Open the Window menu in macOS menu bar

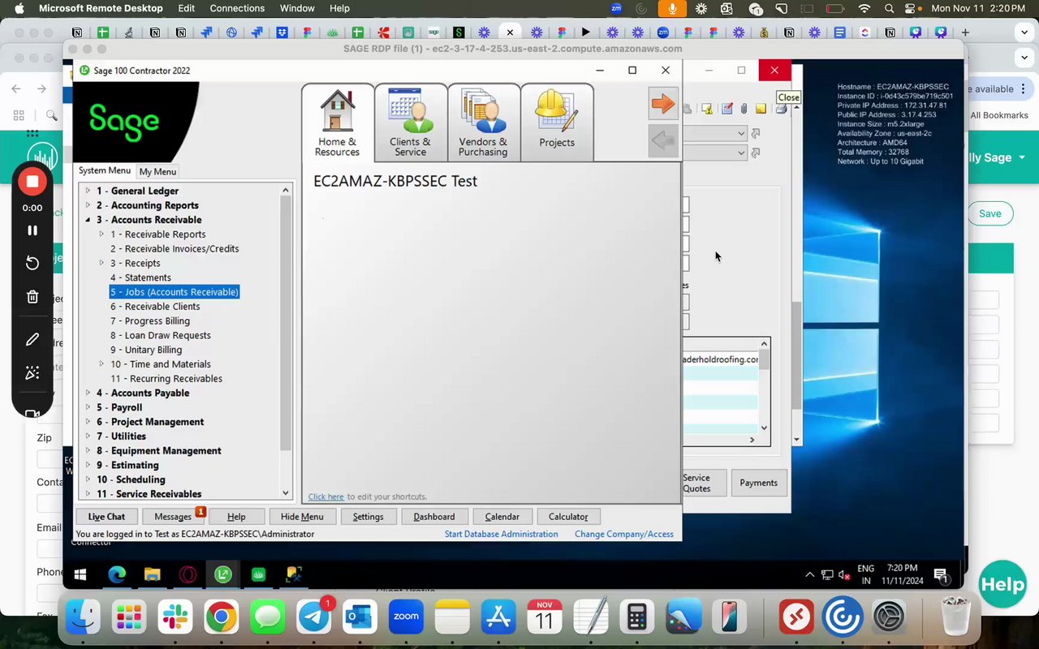[297, 8]
